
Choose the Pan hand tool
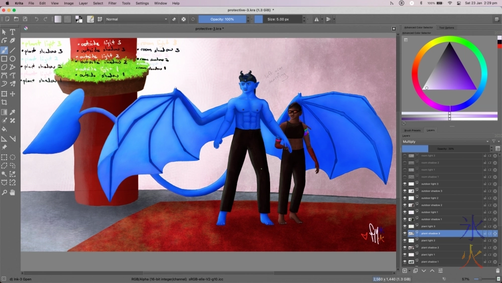(x=13, y=193)
